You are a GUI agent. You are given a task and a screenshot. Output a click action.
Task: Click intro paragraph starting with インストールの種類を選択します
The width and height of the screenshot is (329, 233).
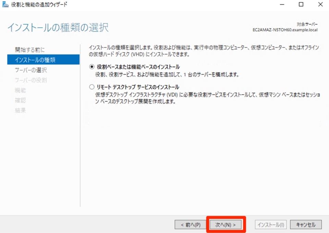(204, 51)
